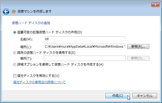This screenshot has height=103, width=162.
Task: Click the 作成(C) create button
Action: (118, 96)
